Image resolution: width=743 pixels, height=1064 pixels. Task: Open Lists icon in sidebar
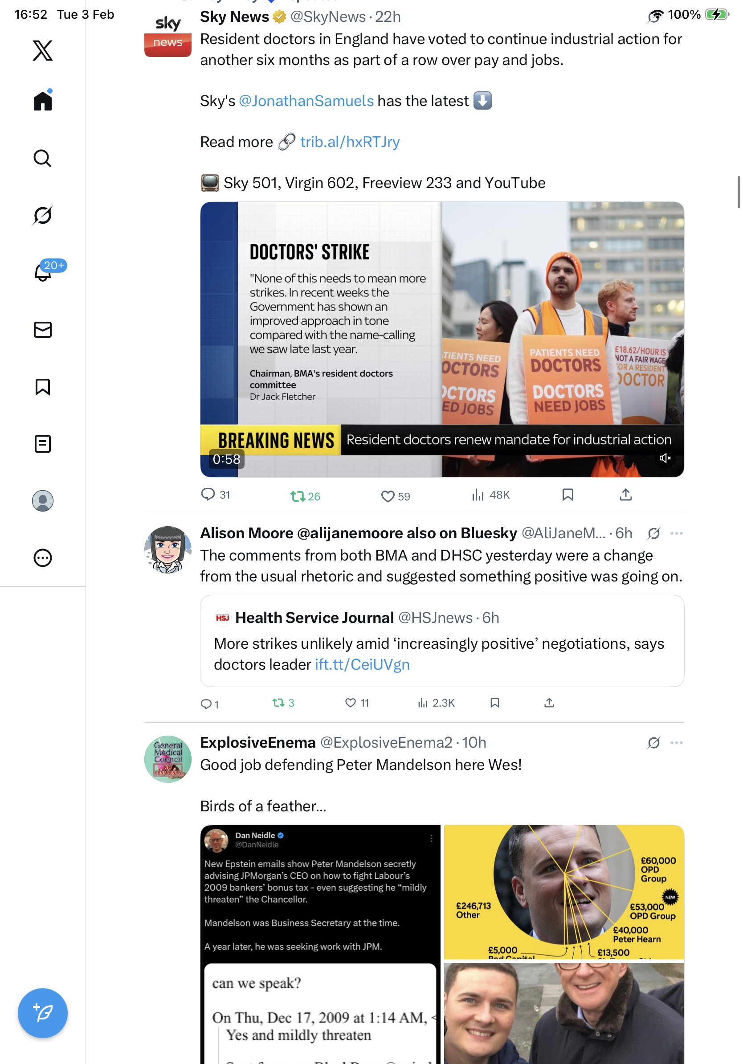43,443
